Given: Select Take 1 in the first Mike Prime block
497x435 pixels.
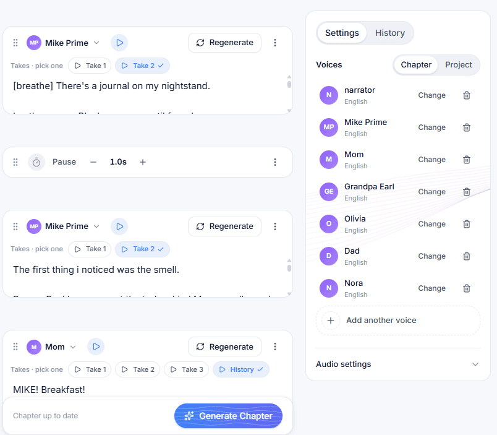Looking at the screenshot, I should (x=90, y=66).
